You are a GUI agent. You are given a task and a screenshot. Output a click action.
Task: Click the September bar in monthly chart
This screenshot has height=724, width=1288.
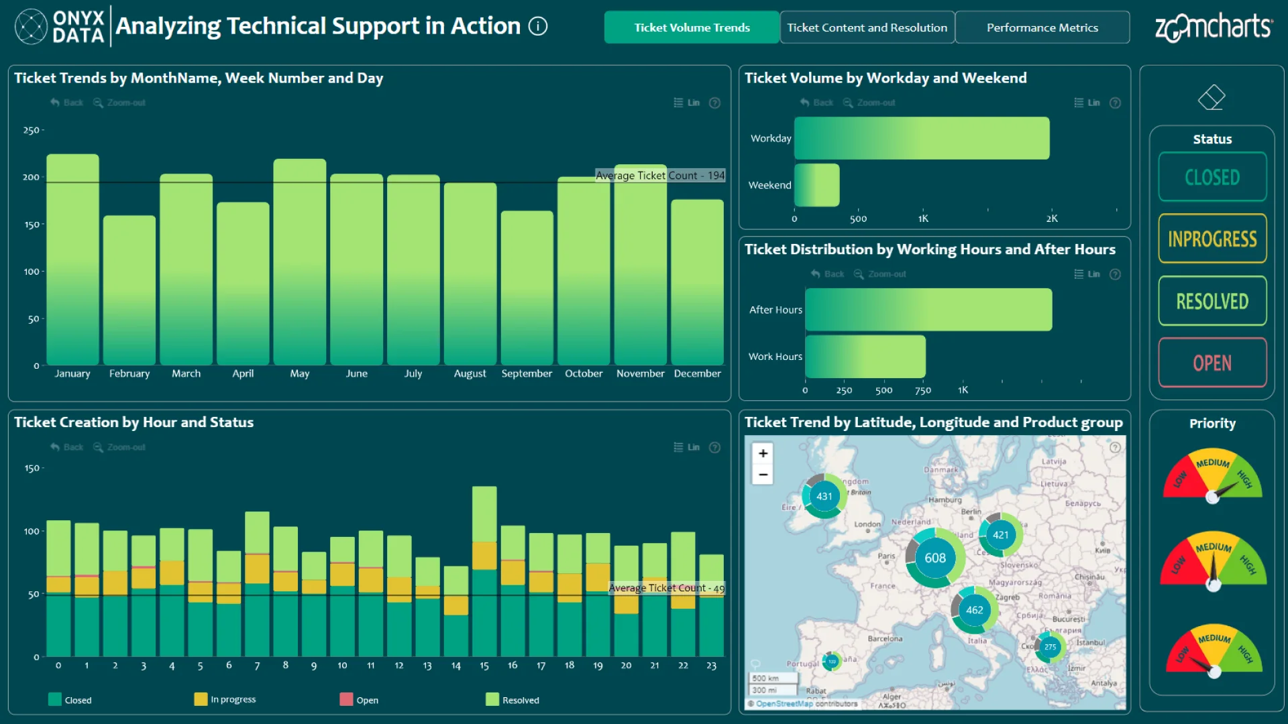pyautogui.click(x=527, y=288)
